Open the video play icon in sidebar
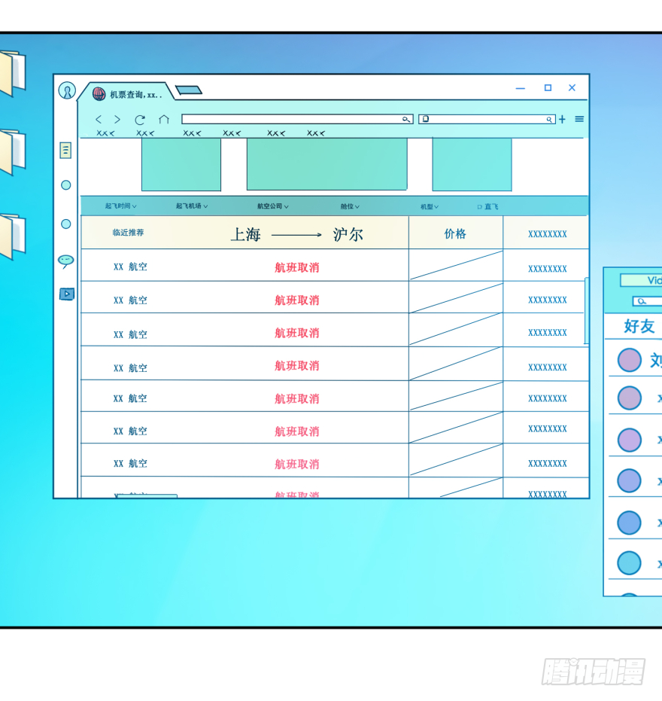 [x=66, y=294]
